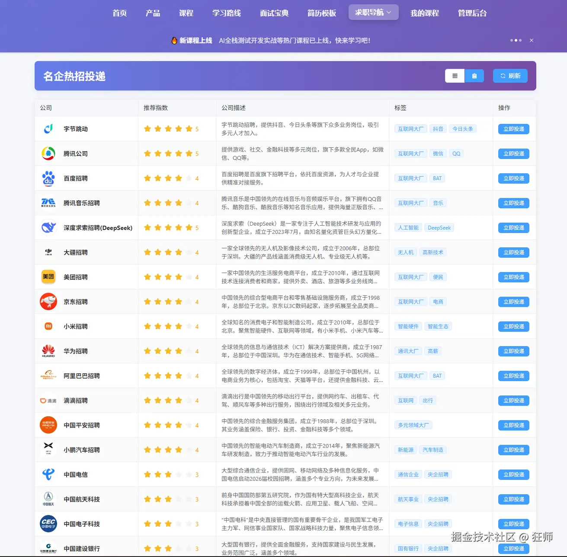
Task: Click the CEC logo
Action: coord(48,524)
